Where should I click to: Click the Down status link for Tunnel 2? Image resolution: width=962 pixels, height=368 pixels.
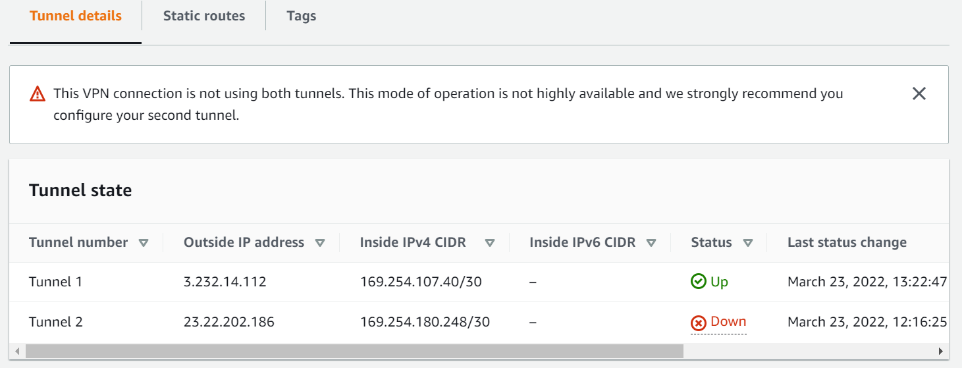tap(728, 322)
